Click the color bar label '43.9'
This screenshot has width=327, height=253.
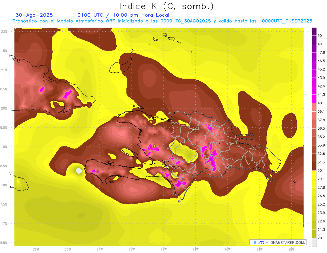(321, 78)
